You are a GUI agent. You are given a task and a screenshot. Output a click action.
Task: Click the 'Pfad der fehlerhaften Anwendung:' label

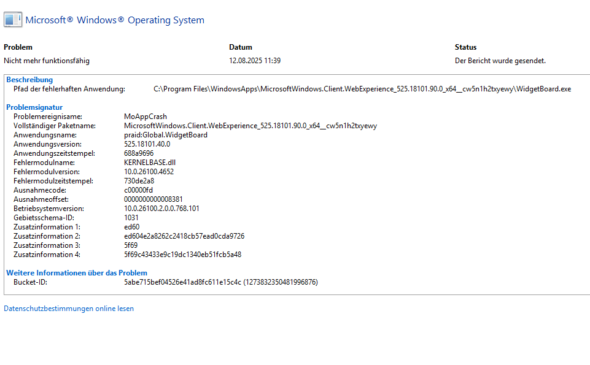pyautogui.click(x=69, y=89)
